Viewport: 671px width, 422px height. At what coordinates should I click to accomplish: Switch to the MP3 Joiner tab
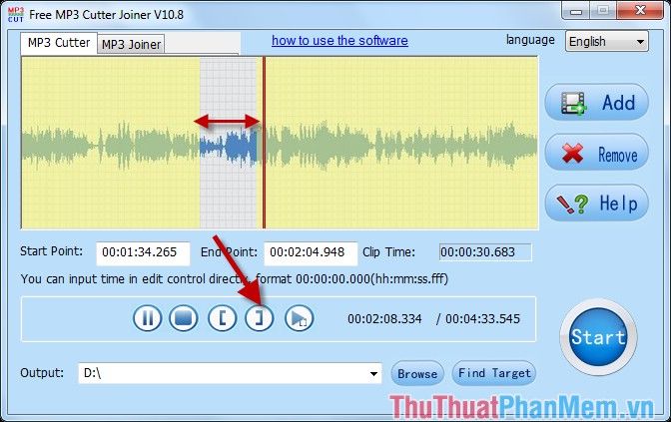point(131,45)
